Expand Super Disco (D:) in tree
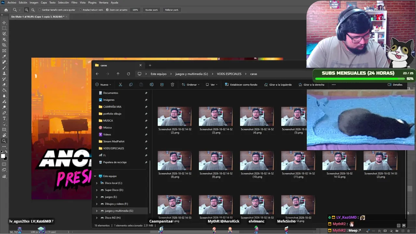This screenshot has width=416, height=234. [x=97, y=190]
